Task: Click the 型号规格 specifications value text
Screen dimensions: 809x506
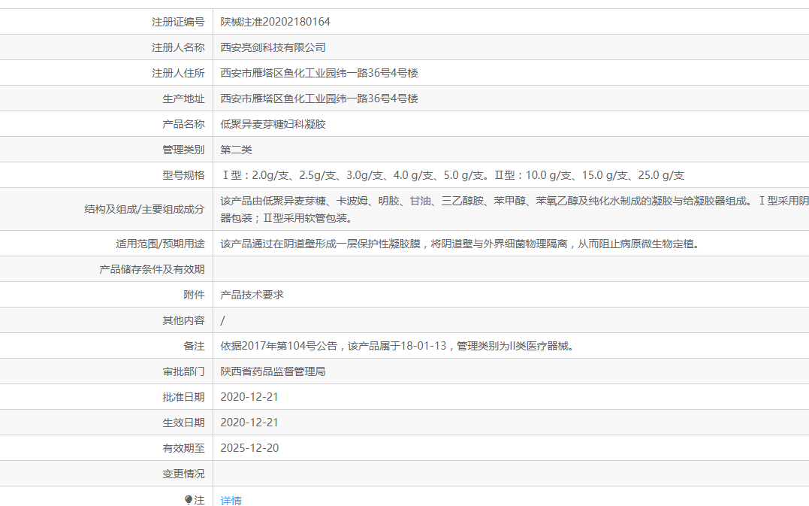Action: 452,175
